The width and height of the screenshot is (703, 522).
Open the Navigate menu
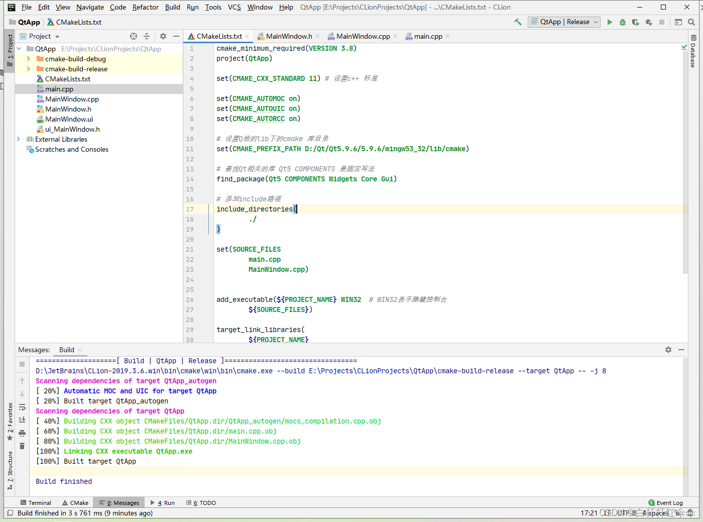[x=90, y=7]
